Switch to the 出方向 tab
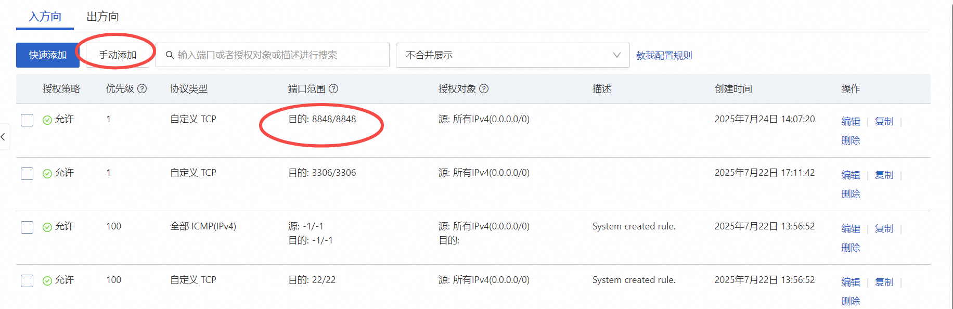 tap(102, 17)
